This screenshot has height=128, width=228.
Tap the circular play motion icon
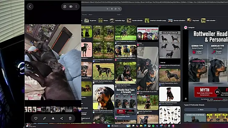coord(65,6)
